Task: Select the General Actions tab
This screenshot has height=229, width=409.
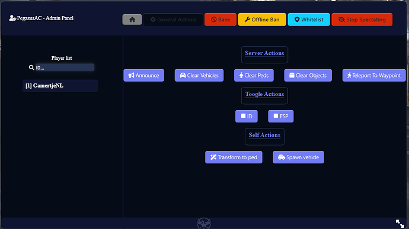Action: [173, 20]
